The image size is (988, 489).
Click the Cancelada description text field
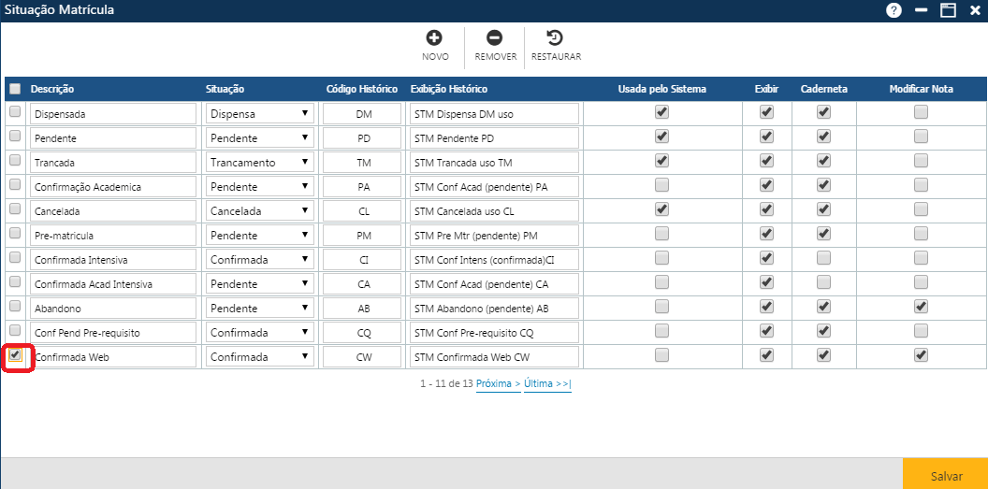pos(112,211)
